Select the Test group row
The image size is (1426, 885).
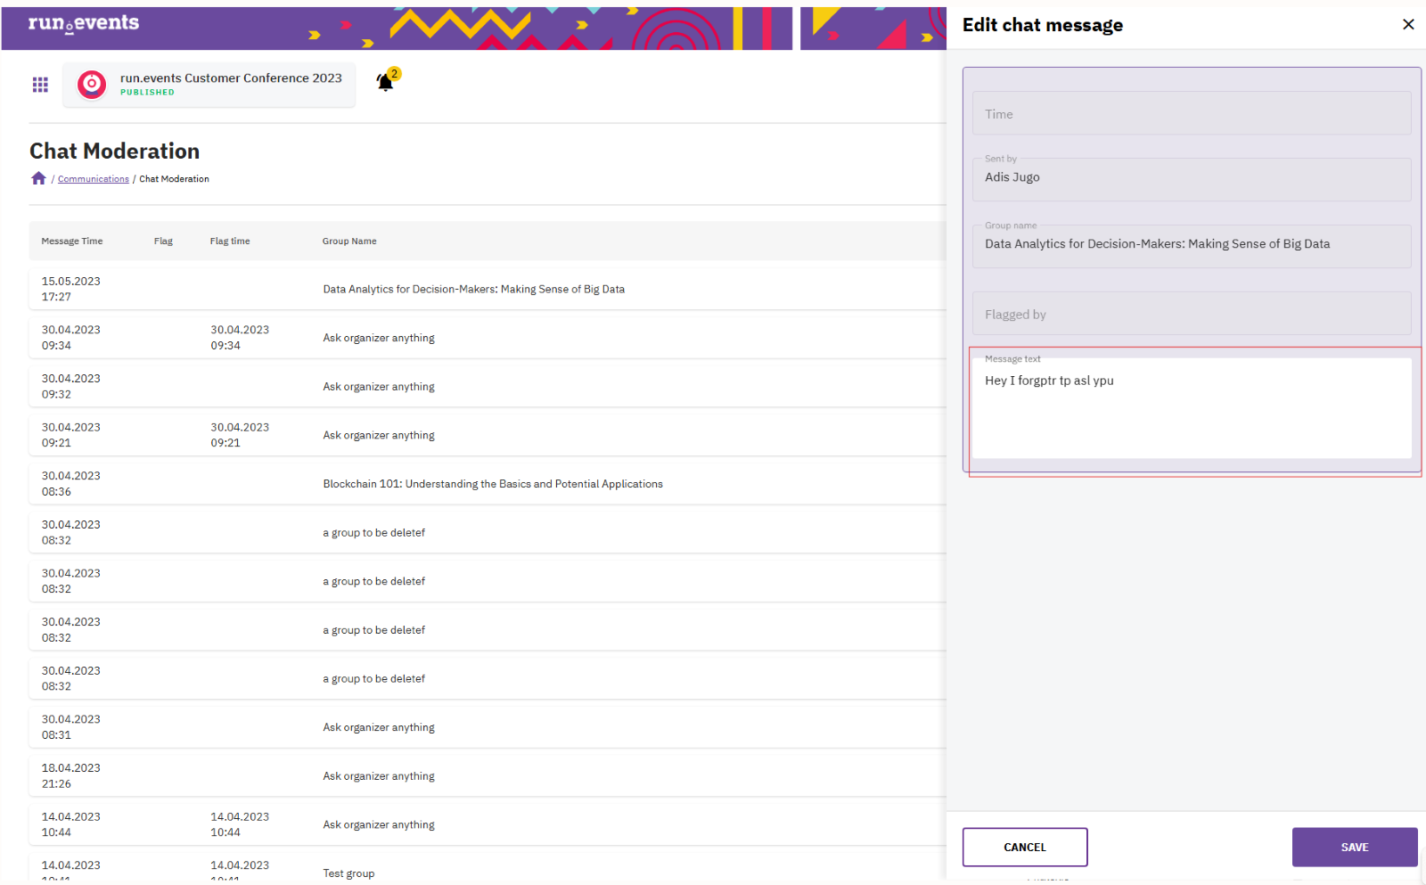click(x=488, y=869)
